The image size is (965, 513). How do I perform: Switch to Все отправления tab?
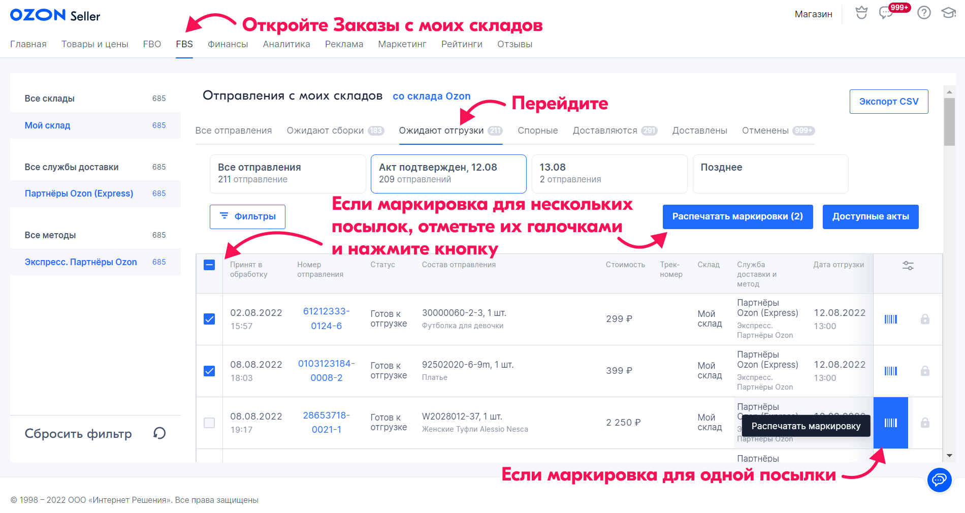(x=234, y=131)
